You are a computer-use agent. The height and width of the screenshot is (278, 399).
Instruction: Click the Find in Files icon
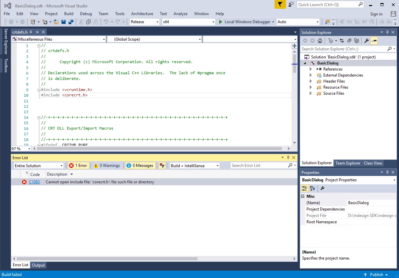(x=327, y=22)
